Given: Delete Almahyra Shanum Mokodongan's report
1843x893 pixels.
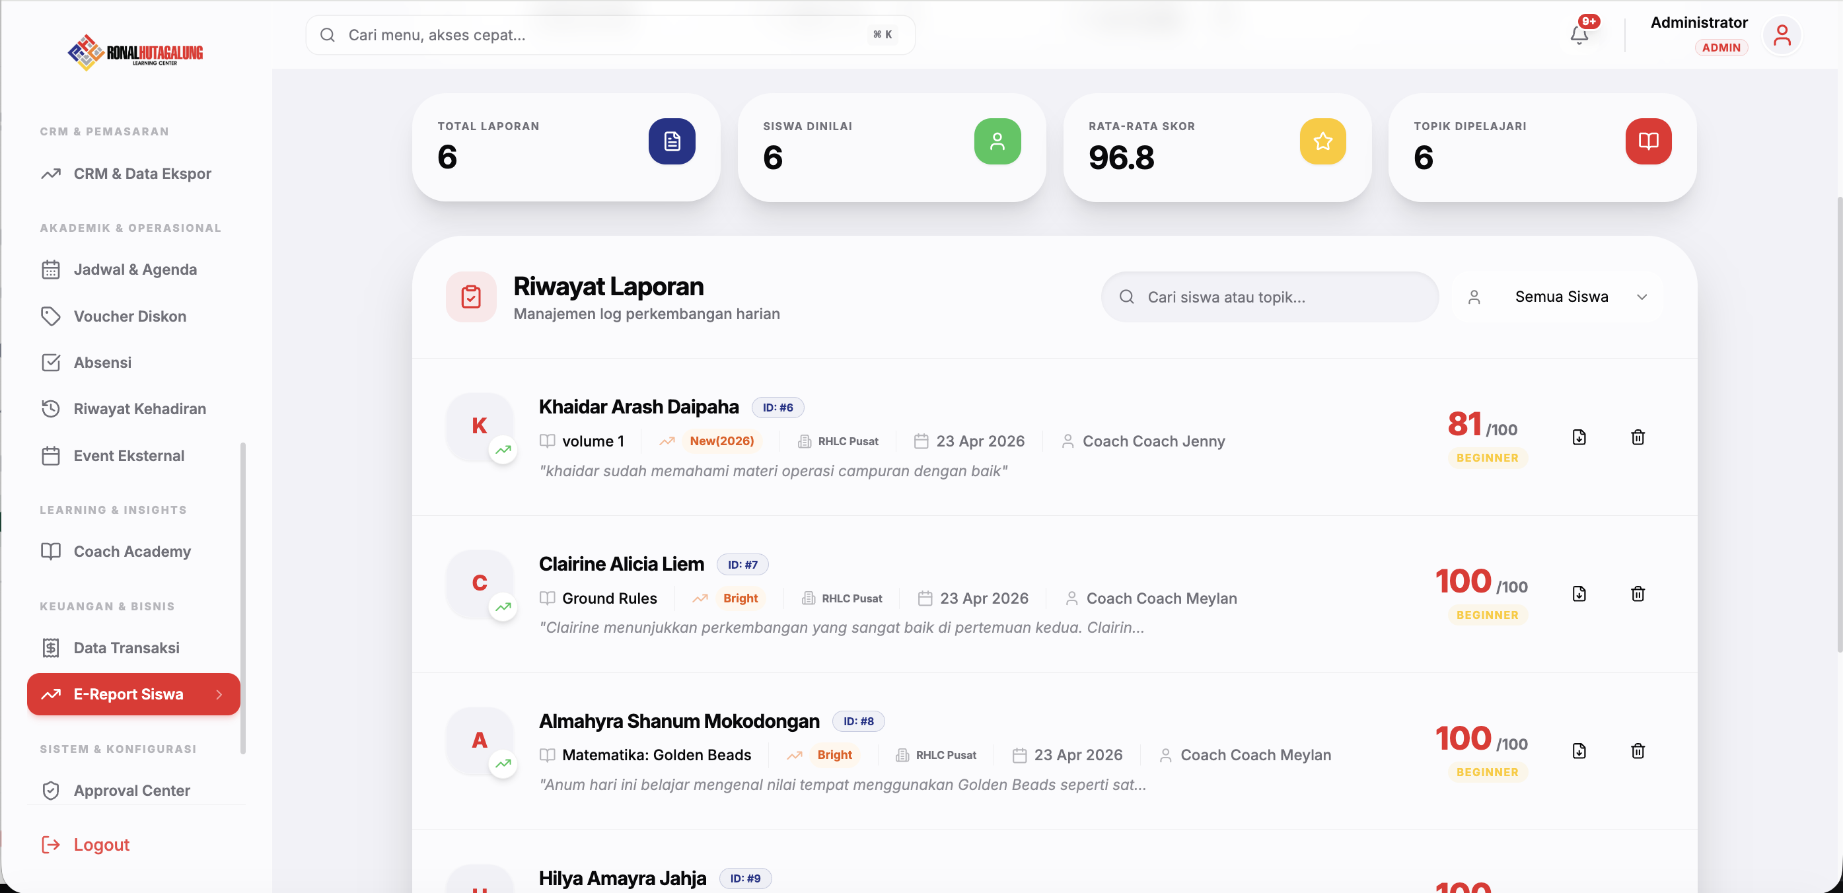Looking at the screenshot, I should 1638,750.
